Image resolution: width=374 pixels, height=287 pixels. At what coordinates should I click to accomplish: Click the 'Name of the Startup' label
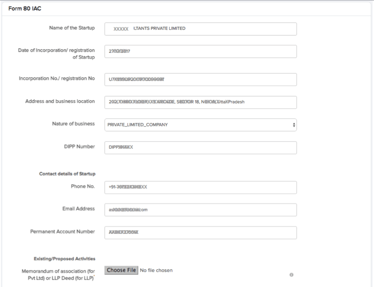tap(71, 28)
